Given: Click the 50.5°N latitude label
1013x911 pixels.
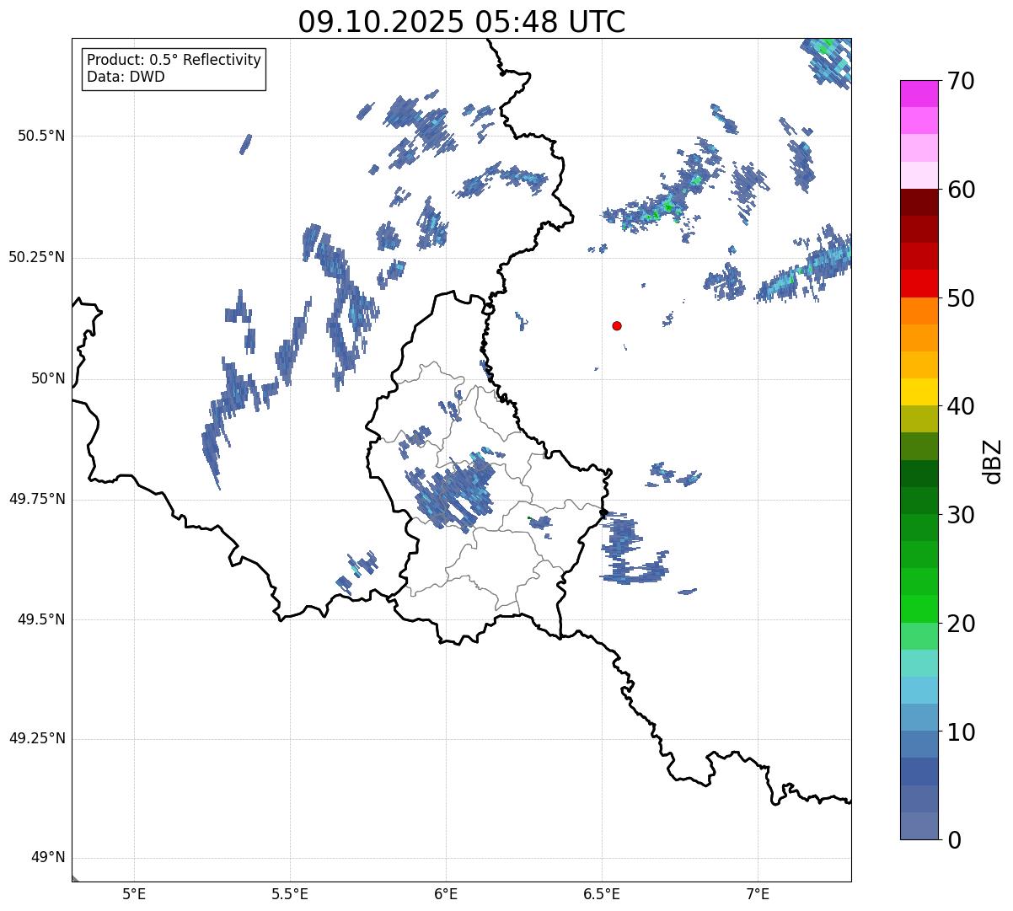Looking at the screenshot, I should point(41,136).
